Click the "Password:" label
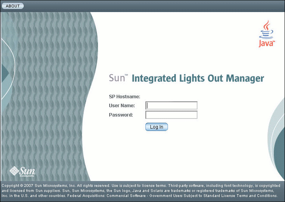This screenshot has width=285, height=202. 121,115
